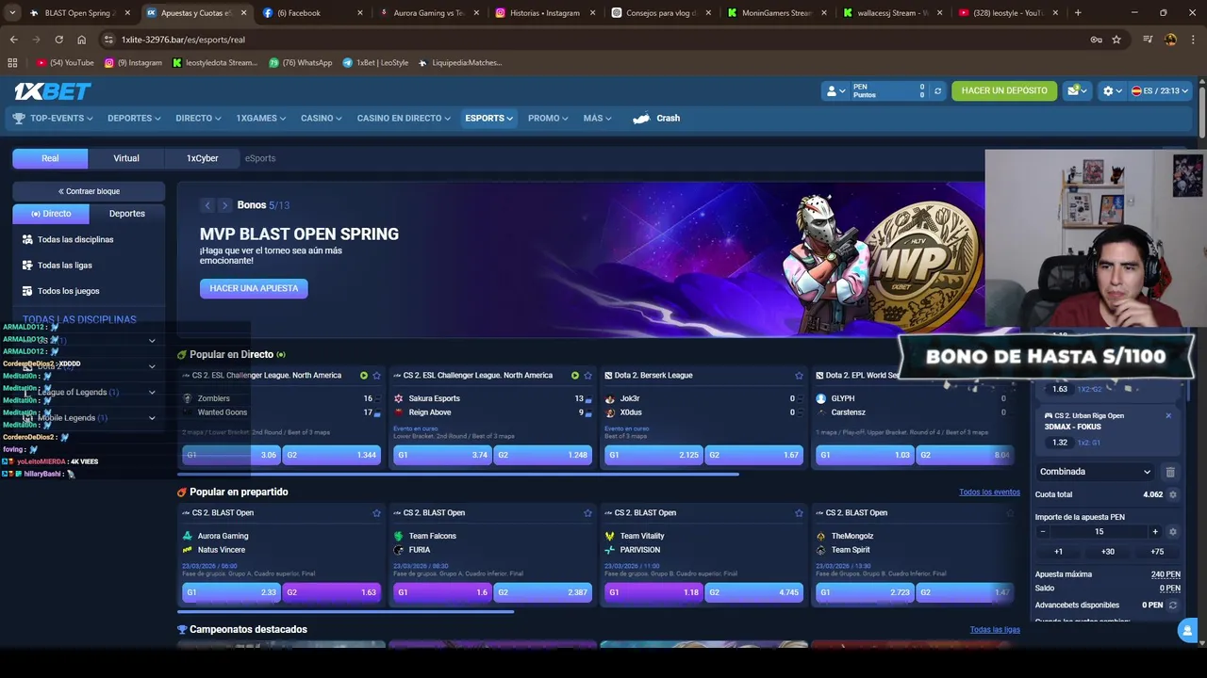
Task: Open MÁS menu
Action: [x=597, y=119]
